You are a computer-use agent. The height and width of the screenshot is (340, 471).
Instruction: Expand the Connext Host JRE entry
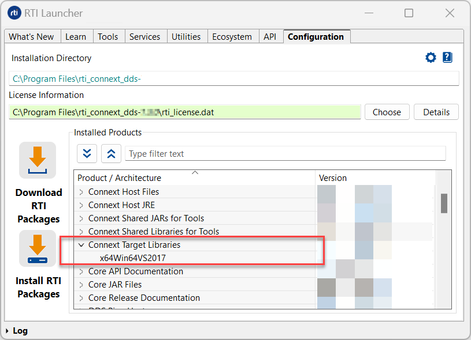click(x=81, y=205)
